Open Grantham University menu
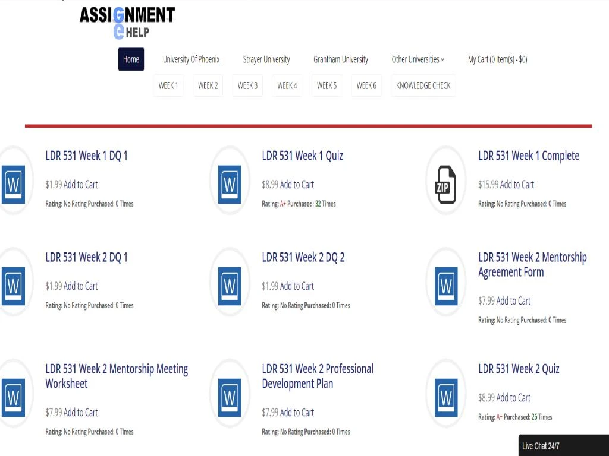The image size is (609, 456). click(341, 59)
